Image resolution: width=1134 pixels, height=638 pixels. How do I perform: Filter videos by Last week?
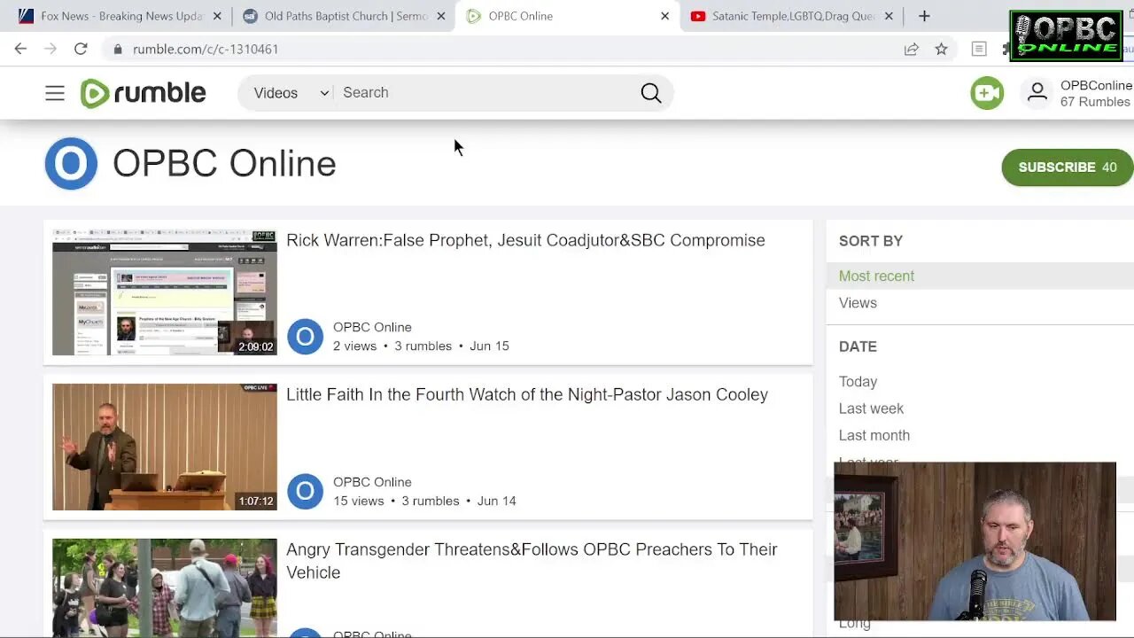[871, 408]
